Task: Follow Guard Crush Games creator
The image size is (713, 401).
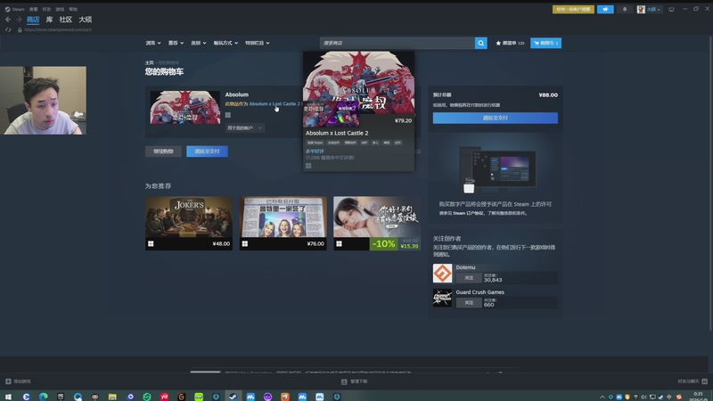Action: [469, 302]
